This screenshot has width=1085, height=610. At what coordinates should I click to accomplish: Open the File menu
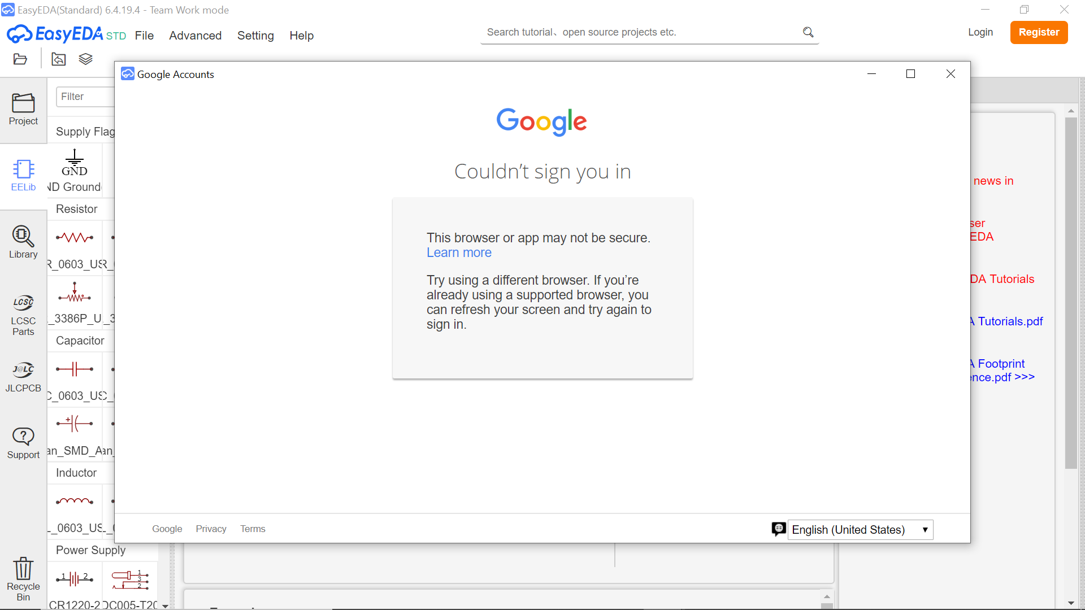click(x=144, y=36)
